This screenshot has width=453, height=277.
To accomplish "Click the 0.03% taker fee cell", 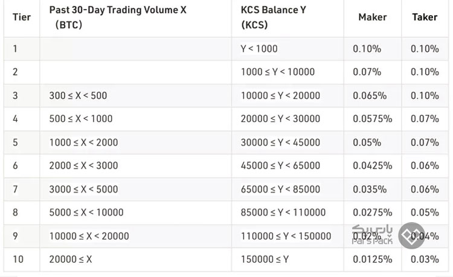I will 425,259.
